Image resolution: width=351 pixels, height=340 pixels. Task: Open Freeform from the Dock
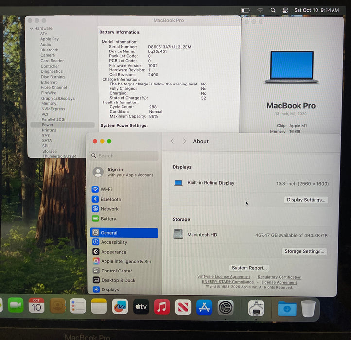pos(120,306)
